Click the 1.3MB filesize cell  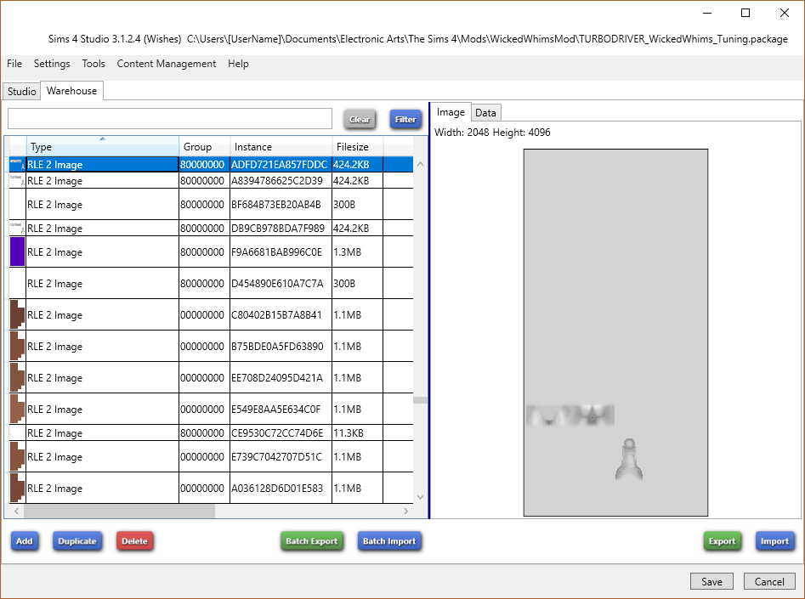point(357,252)
